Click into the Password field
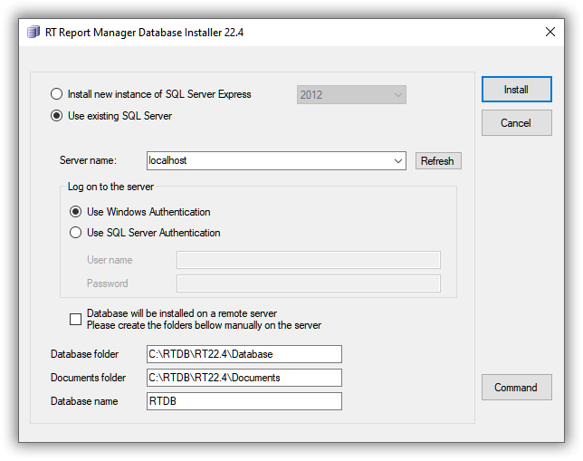Image resolution: width=583 pixels, height=461 pixels. [309, 283]
